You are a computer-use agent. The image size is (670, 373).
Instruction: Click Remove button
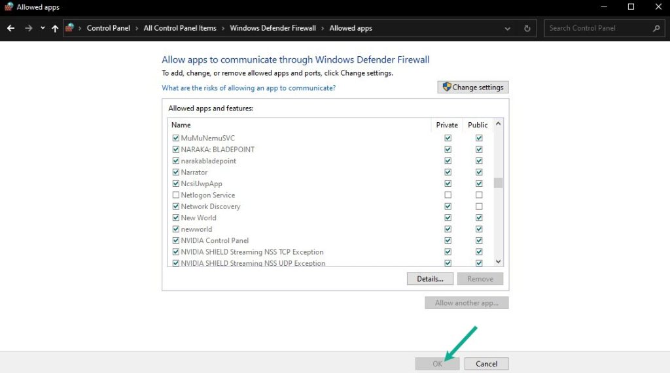[480, 279]
